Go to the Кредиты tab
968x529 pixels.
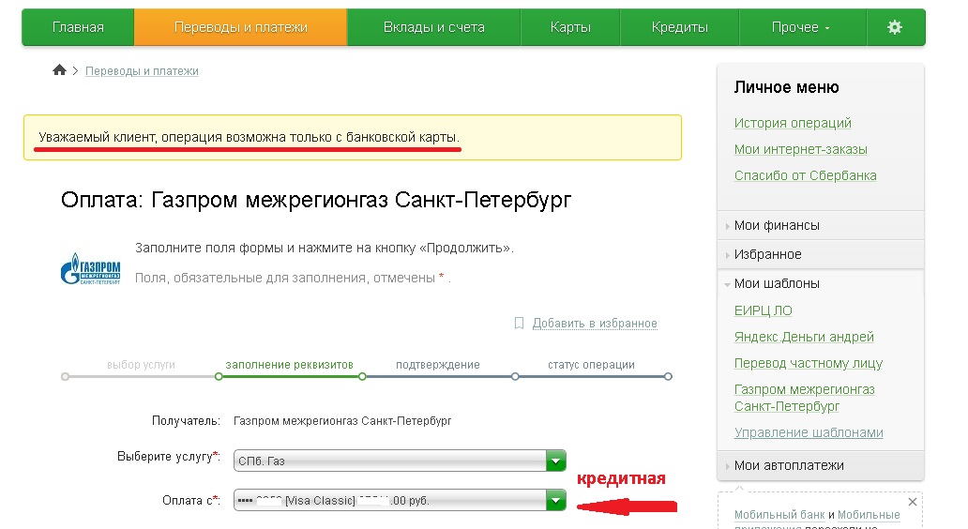(x=680, y=27)
